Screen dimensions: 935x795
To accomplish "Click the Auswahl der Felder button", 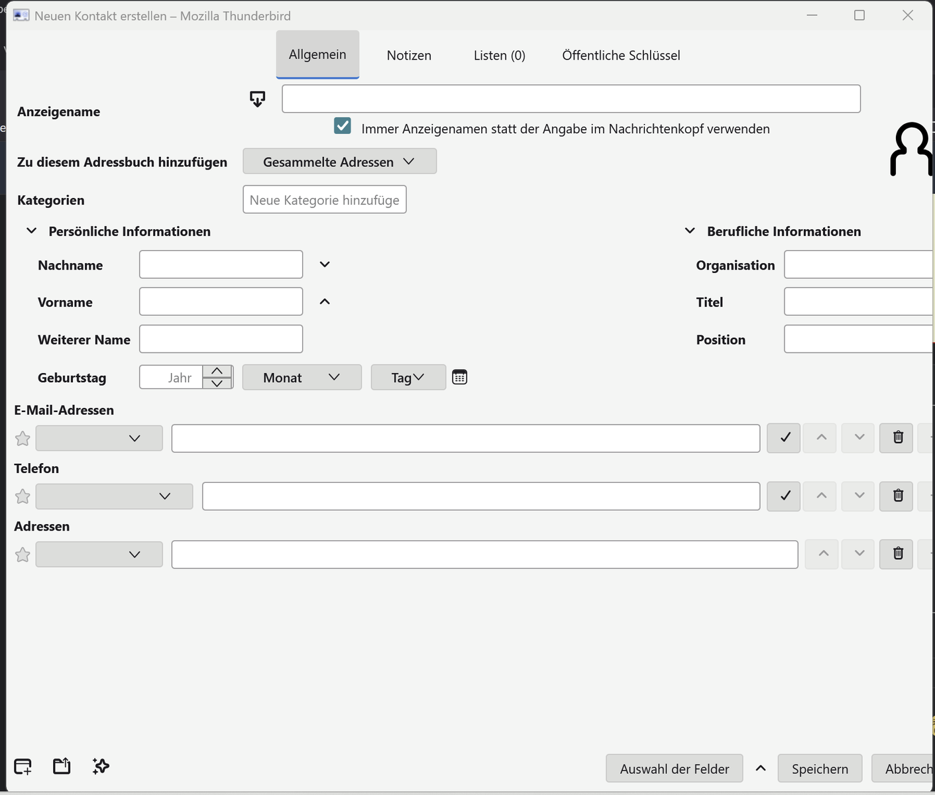I will tap(675, 768).
